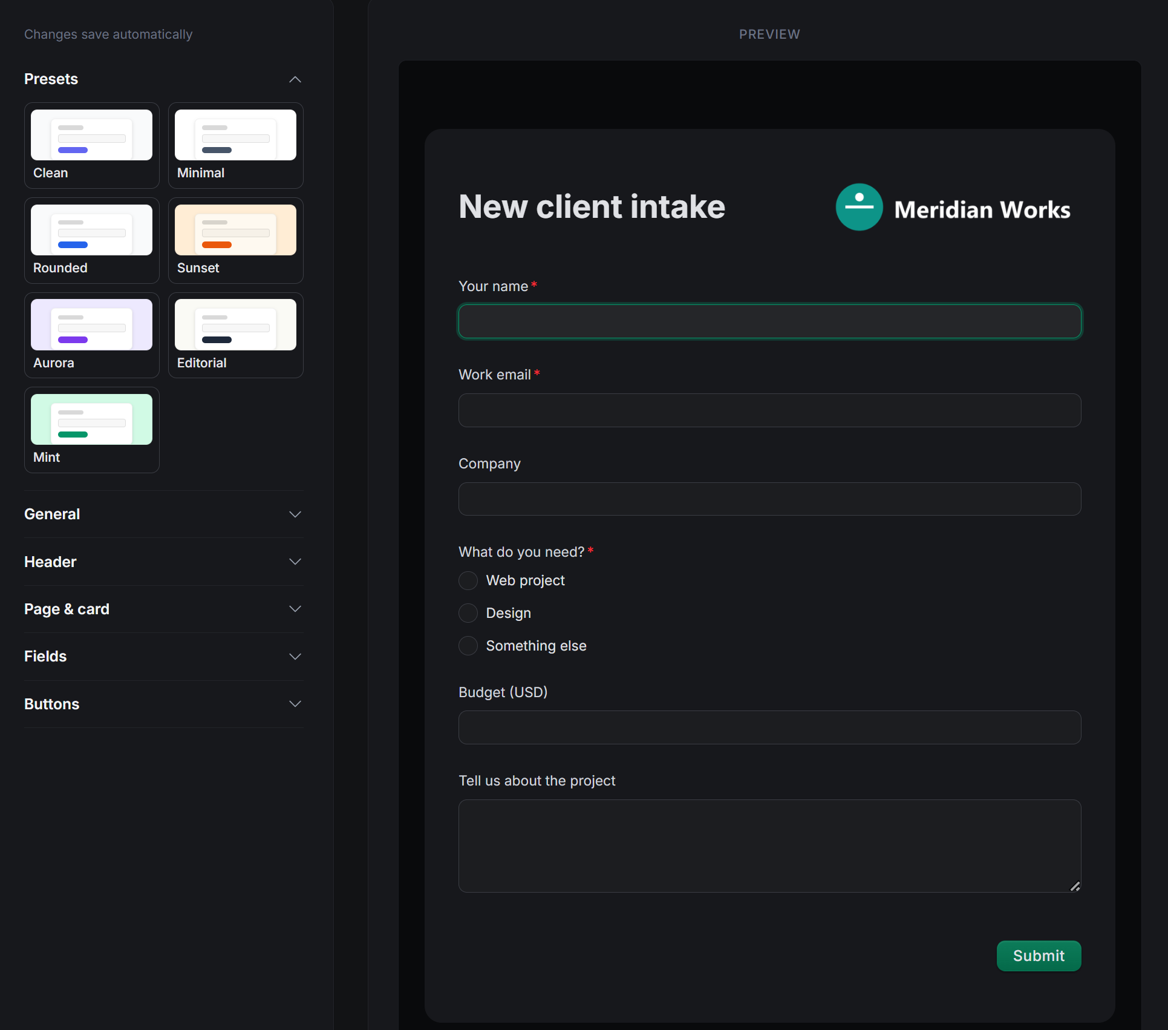Screen dimensions: 1168x1030
Task: Apply the Minimal preset
Action: (236, 145)
